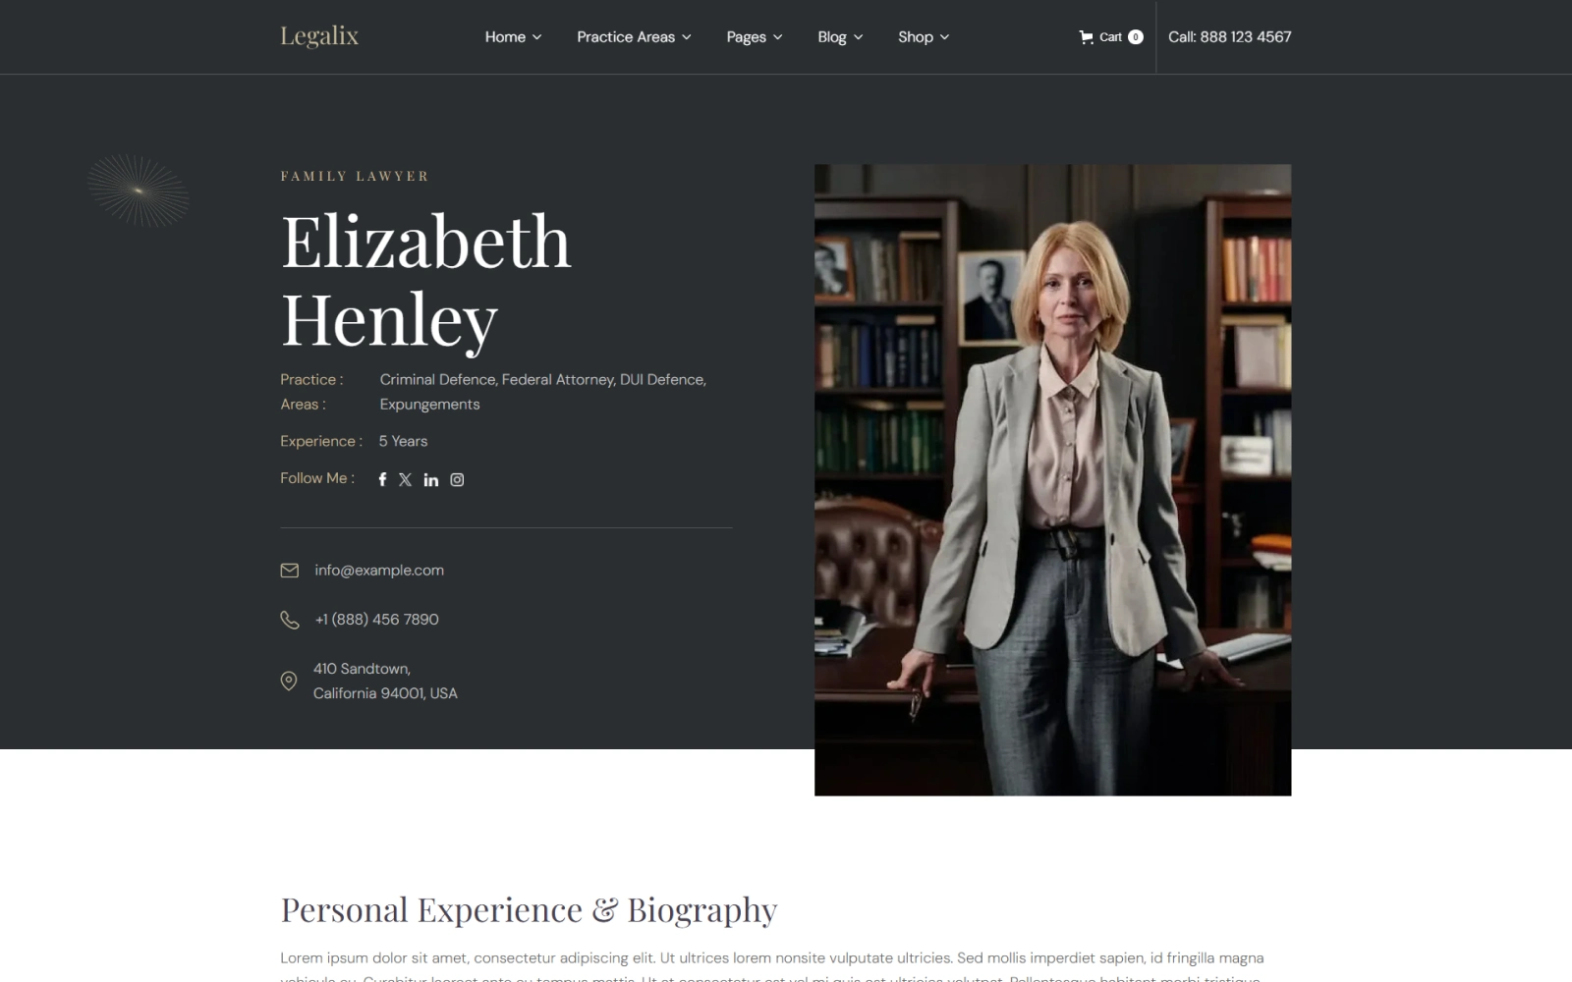The image size is (1572, 982).
Task: Click the +1 (888) 456 7890 number
Action: point(376,620)
